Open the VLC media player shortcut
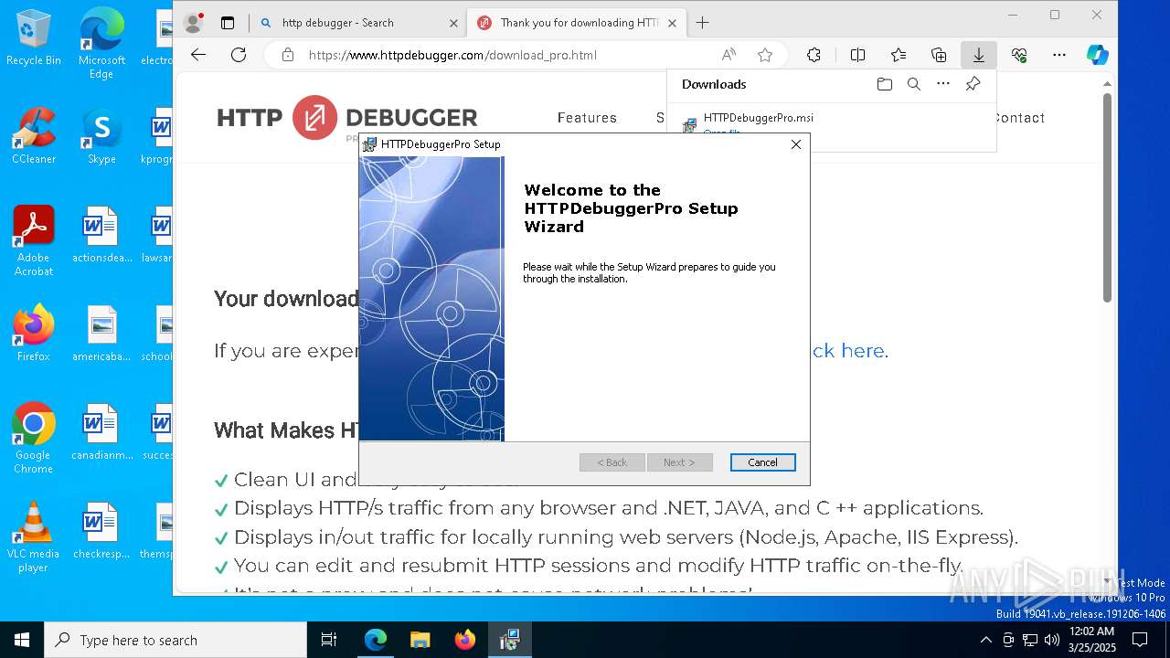This screenshot has height=658, width=1170. coord(34,537)
